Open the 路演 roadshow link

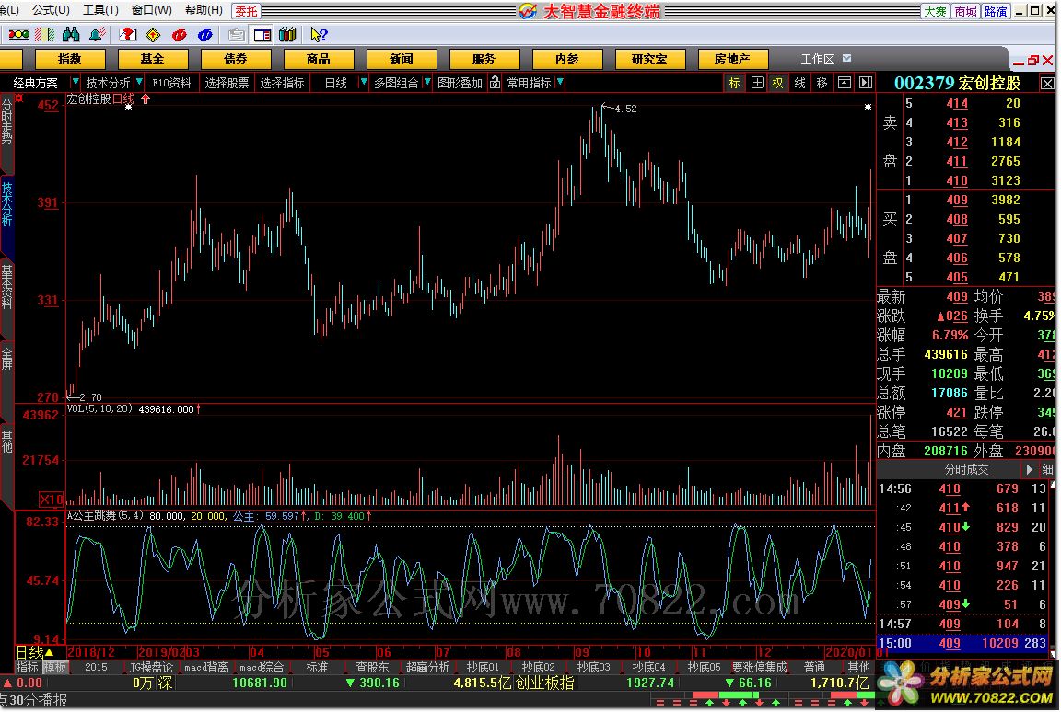[x=996, y=11]
